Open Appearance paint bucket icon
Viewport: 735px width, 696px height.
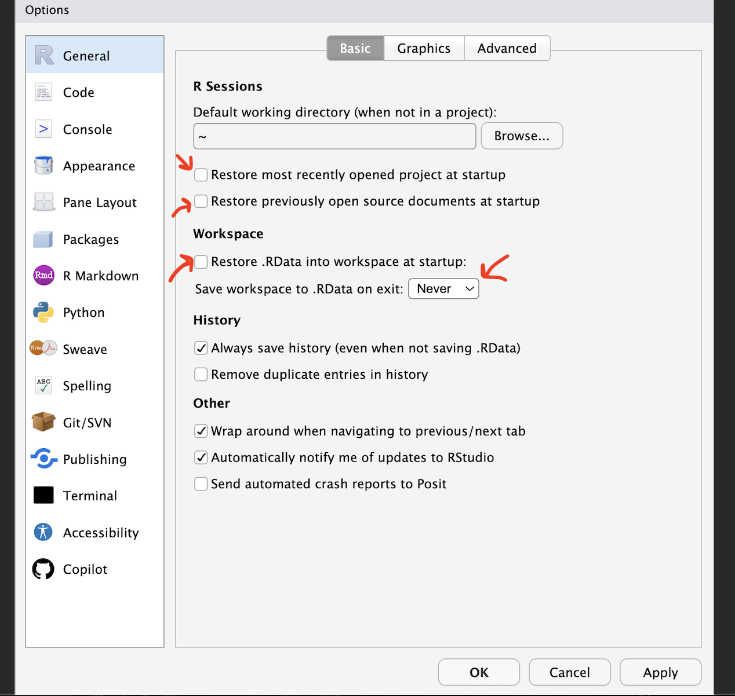[x=43, y=166]
